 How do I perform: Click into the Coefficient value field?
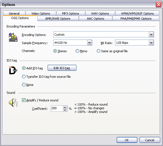pos(57,108)
